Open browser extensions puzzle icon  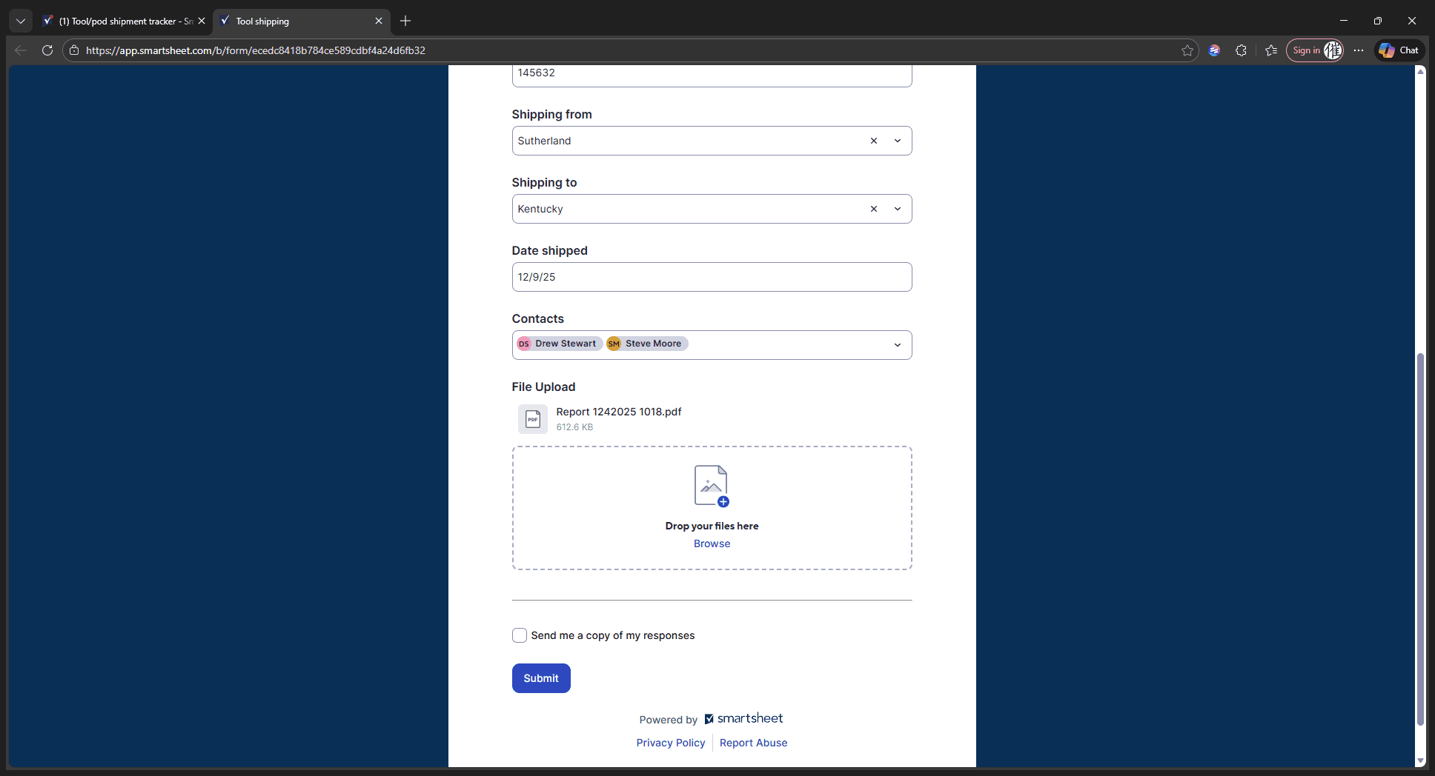point(1241,50)
